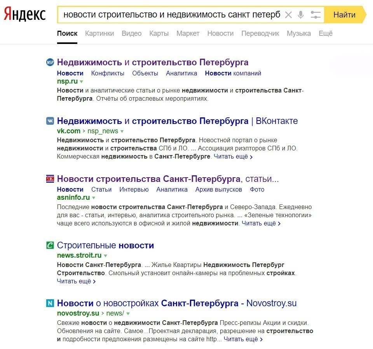Open advanced search filters icon
This screenshot has height=349, width=373.
tap(315, 15)
